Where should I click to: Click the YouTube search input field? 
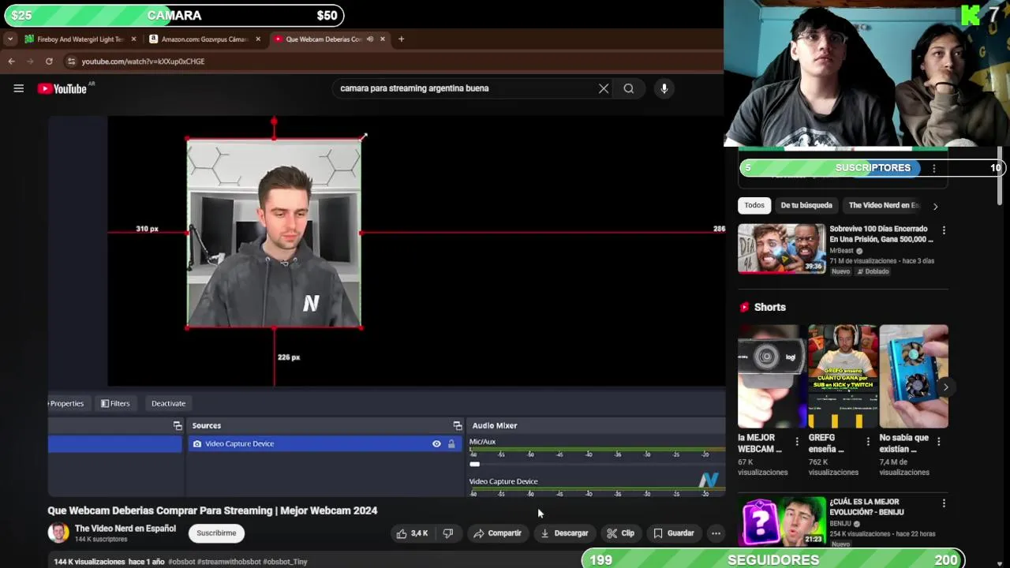466,88
